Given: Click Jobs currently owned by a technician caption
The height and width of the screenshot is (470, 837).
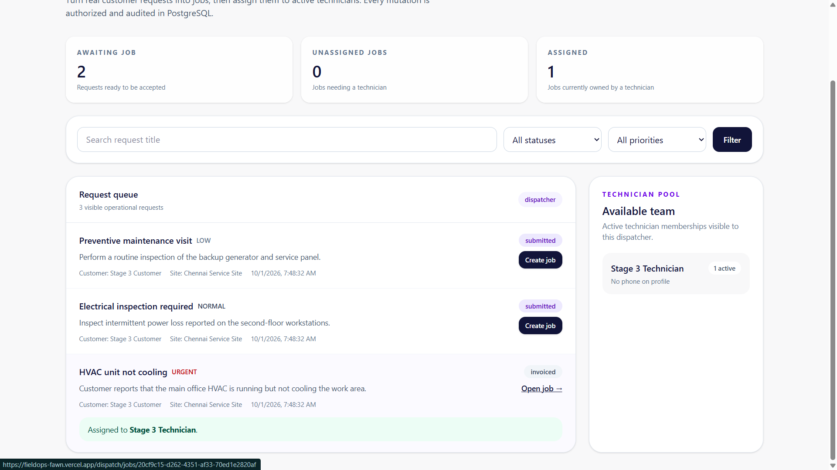Looking at the screenshot, I should 601,87.
